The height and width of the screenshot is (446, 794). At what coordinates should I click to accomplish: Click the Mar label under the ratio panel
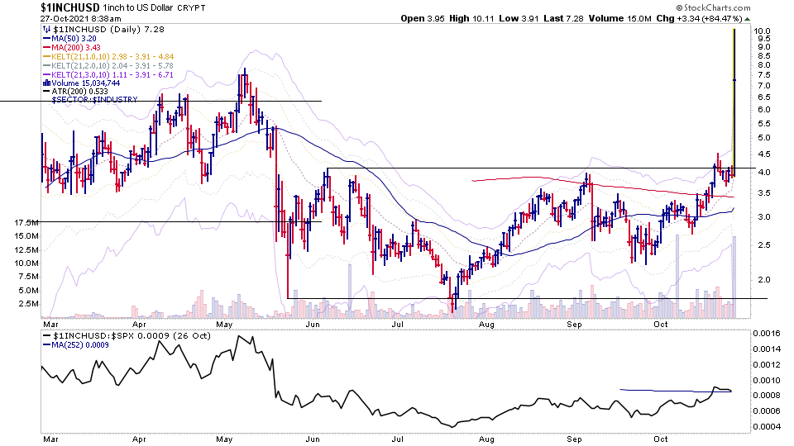pos(50,439)
